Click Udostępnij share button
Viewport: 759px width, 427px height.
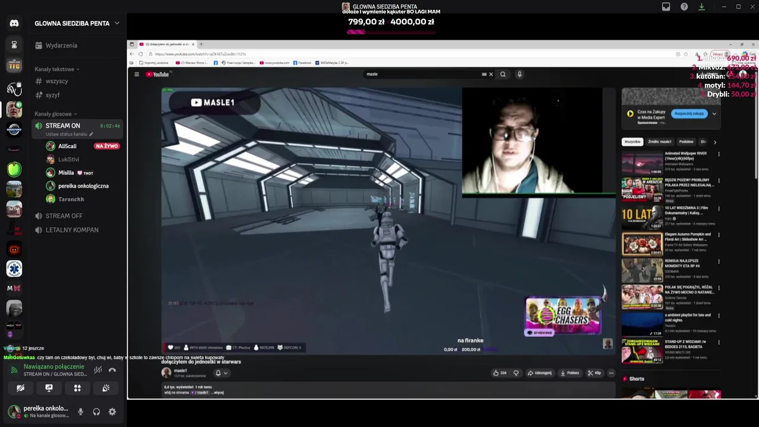click(540, 373)
